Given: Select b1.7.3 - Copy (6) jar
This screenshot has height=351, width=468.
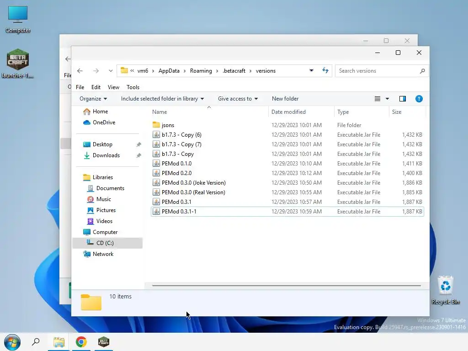Looking at the screenshot, I should pos(287,135).
